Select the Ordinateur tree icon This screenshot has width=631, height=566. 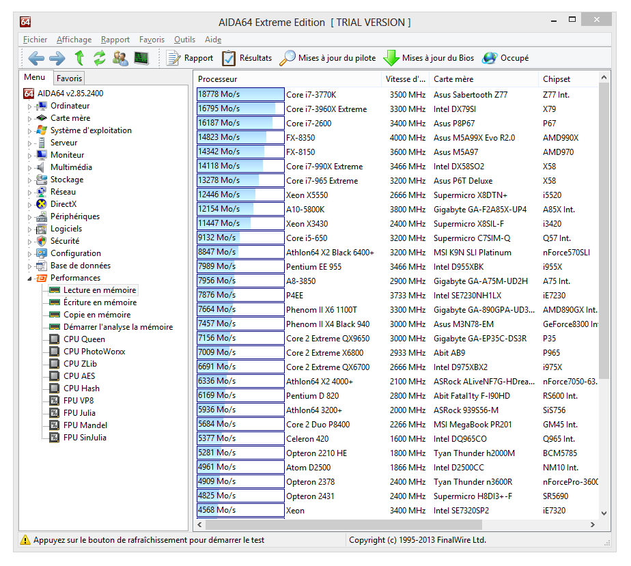pos(41,107)
